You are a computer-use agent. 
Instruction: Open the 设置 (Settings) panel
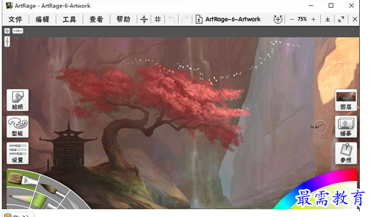tap(17, 153)
